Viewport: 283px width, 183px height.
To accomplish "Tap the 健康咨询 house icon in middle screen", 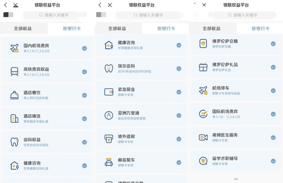I will (x=109, y=45).
